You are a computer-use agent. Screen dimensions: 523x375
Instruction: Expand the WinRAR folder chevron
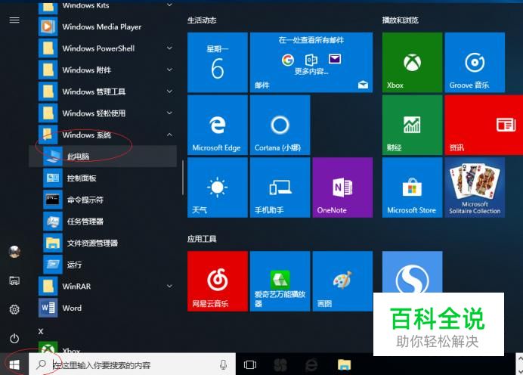169,286
